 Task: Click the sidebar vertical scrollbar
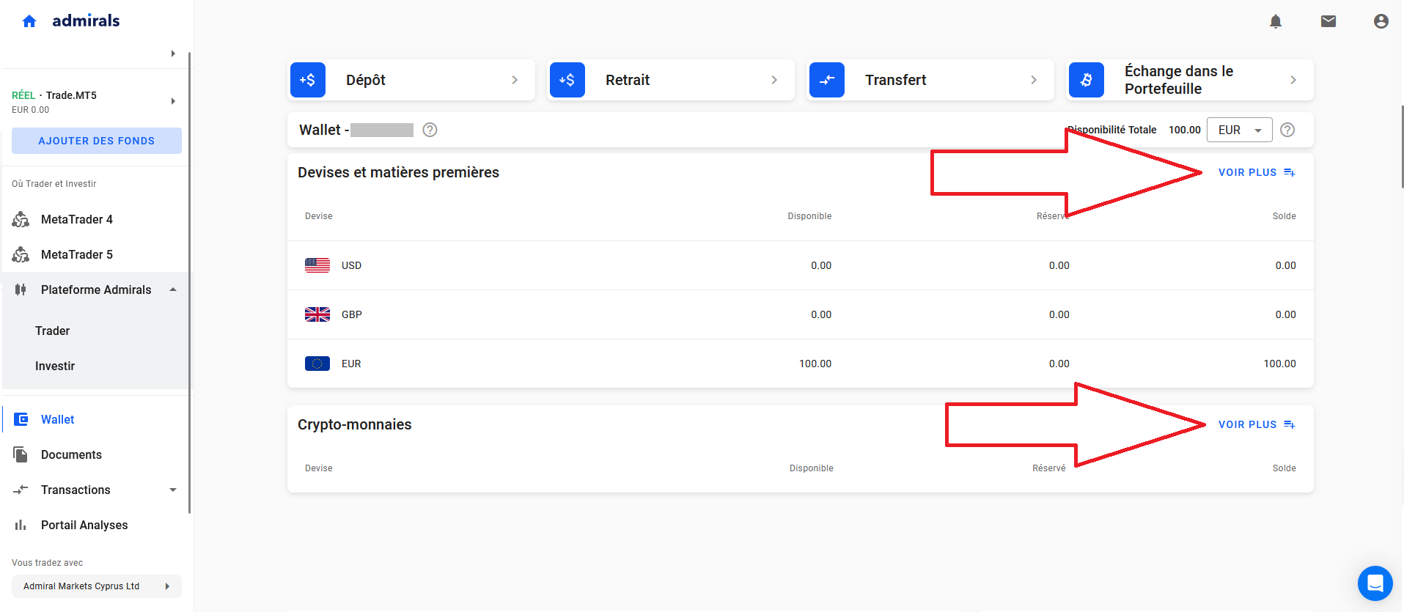tap(190, 282)
